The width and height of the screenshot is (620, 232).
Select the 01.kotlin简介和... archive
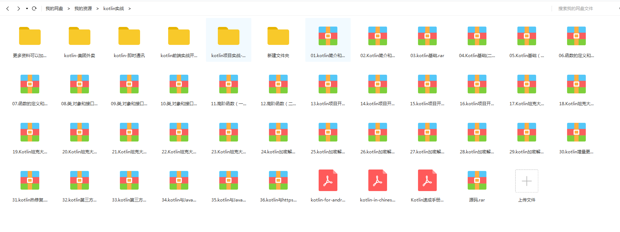tap(328, 36)
